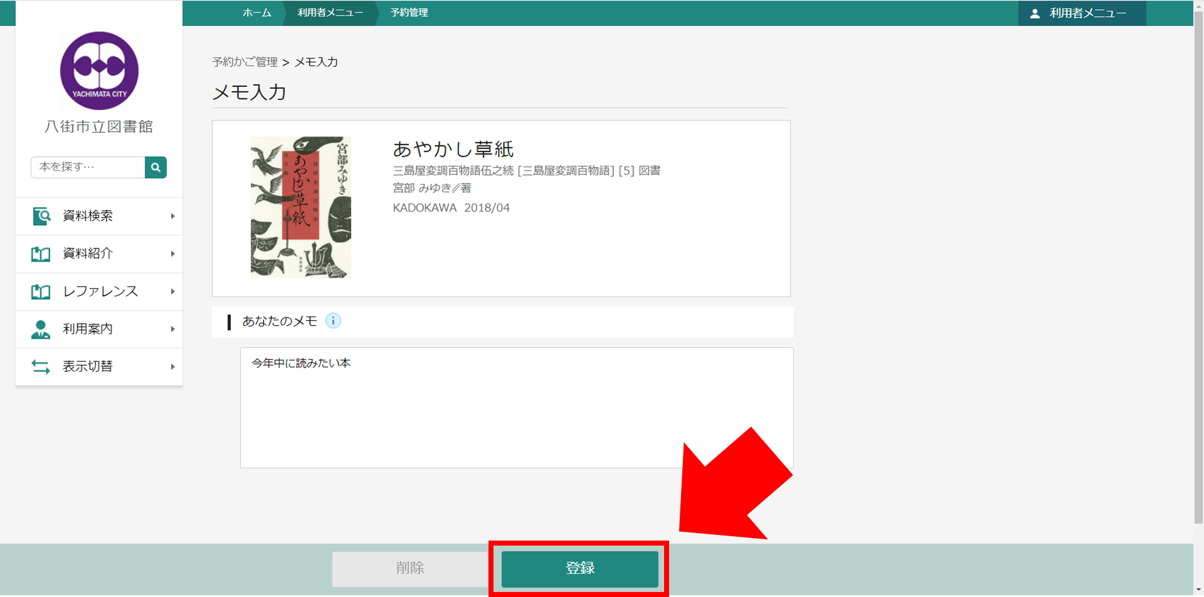Viewport: 1204px width, 597px height.
Task: Follow the 予約かご管理 breadcrumb link
Action: (x=245, y=62)
